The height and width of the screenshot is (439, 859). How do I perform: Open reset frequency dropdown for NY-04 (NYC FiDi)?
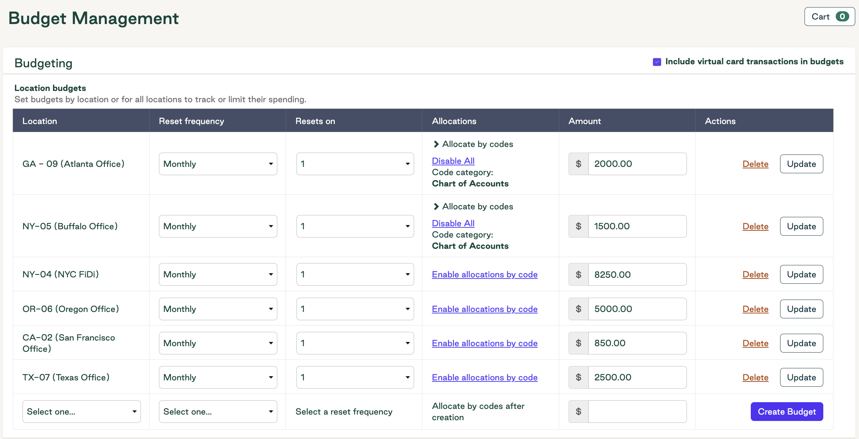[218, 274]
